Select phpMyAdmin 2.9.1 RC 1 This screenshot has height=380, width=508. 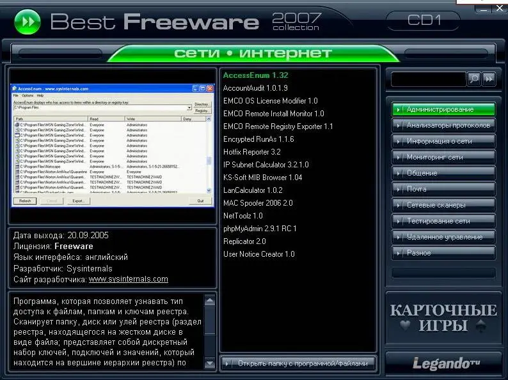coord(260,229)
